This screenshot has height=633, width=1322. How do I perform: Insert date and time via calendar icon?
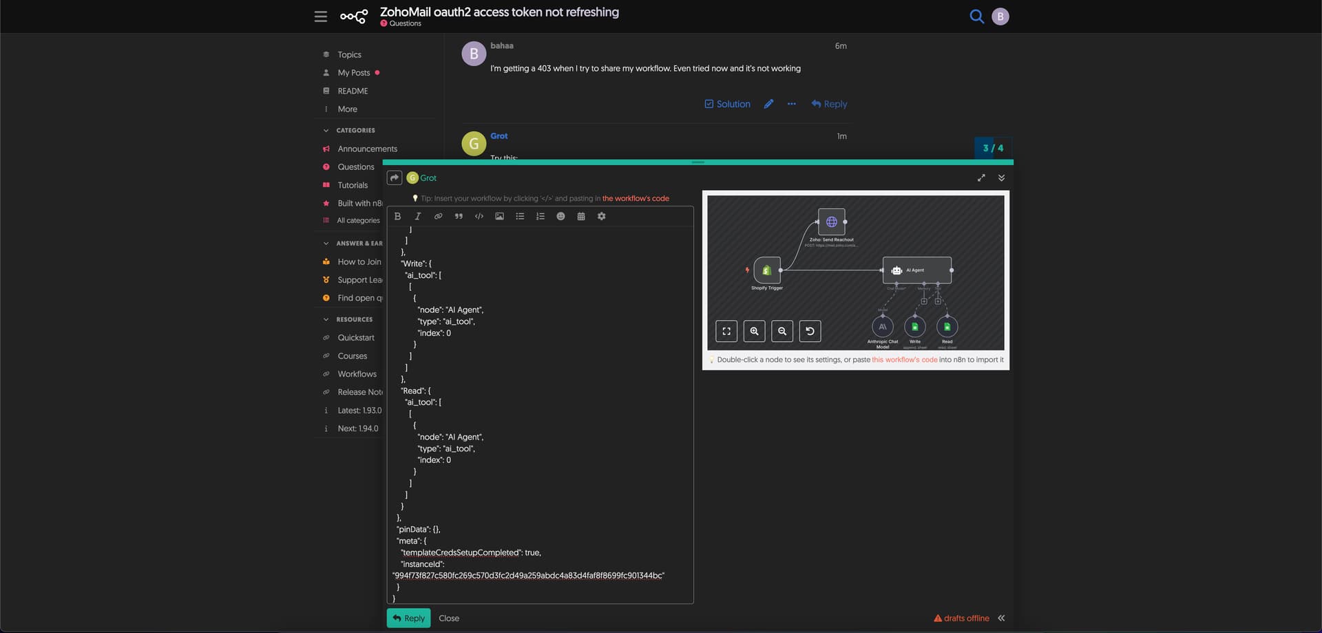[581, 216]
